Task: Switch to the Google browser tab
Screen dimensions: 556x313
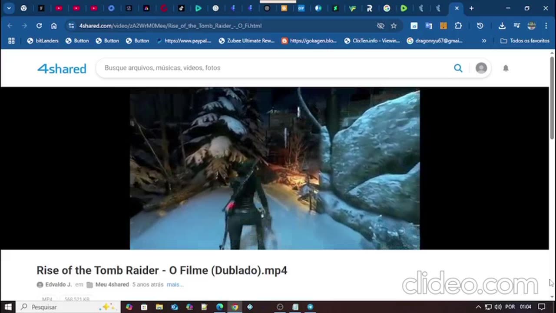Action: [387, 8]
